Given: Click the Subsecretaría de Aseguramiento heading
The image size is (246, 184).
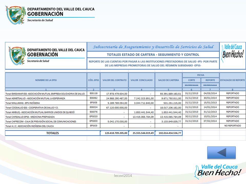Looking at the screenshot, I should [x=153, y=47].
